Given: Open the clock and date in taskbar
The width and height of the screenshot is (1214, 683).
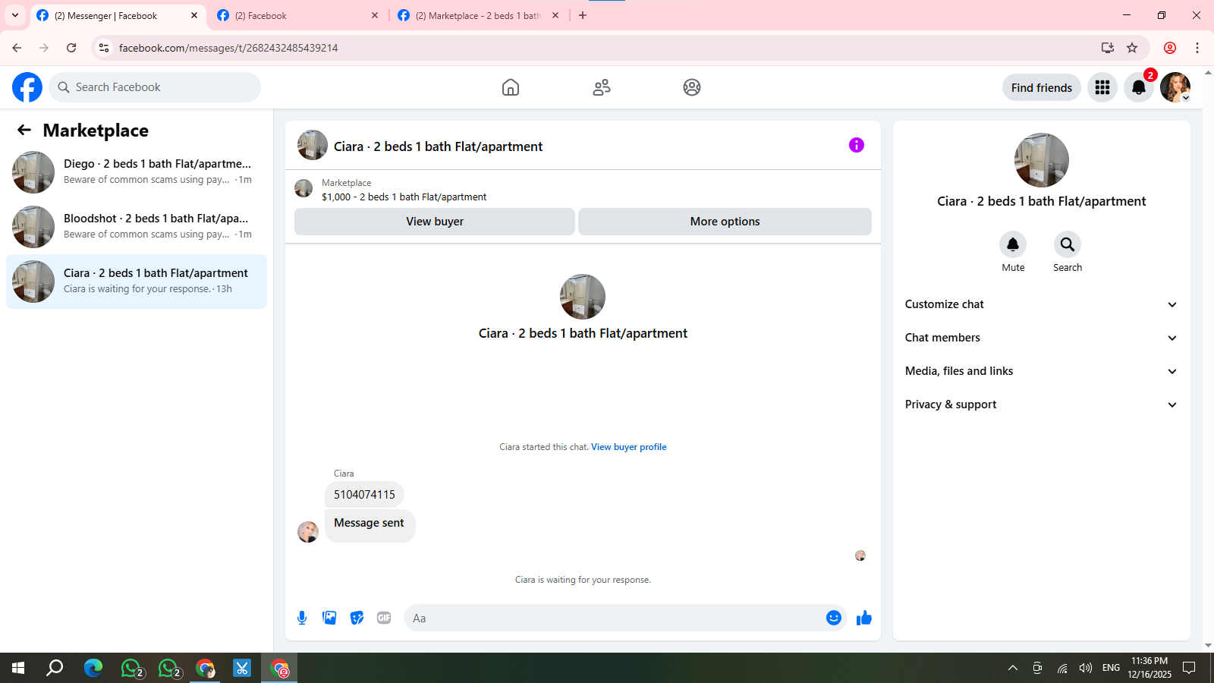Looking at the screenshot, I should pos(1150,668).
